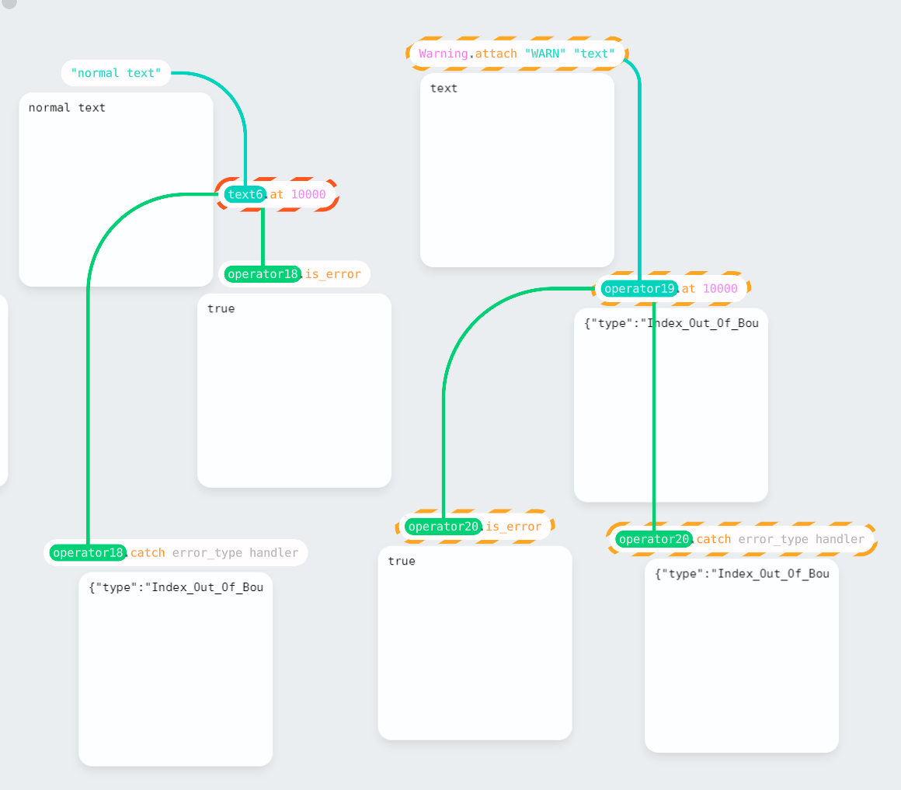Click the Warning label in the attach node
The image size is (901, 790).
pyautogui.click(x=440, y=54)
